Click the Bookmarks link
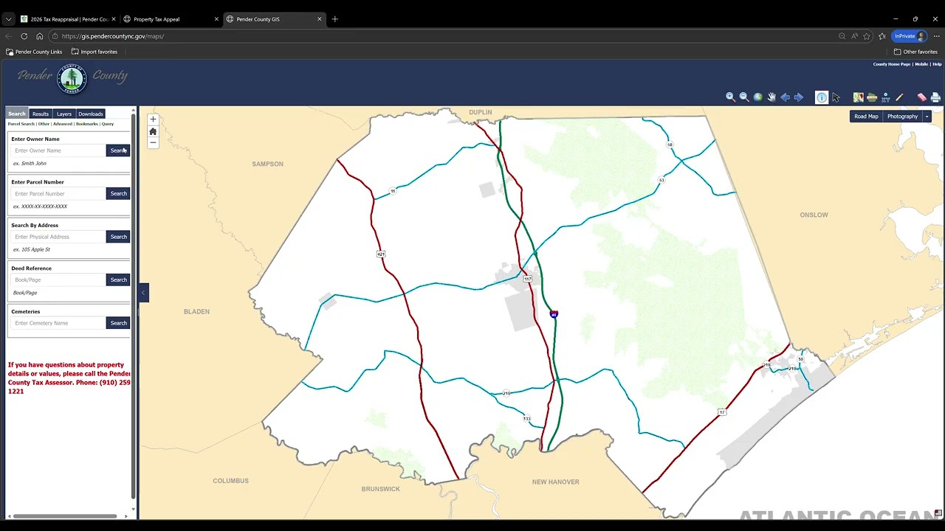The height and width of the screenshot is (531, 945). (87, 124)
